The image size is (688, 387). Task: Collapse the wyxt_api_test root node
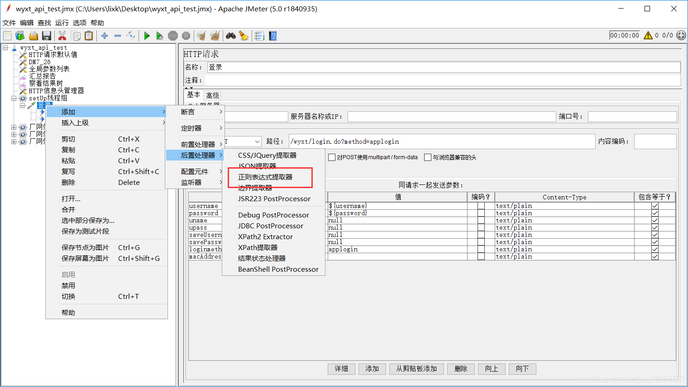5,47
